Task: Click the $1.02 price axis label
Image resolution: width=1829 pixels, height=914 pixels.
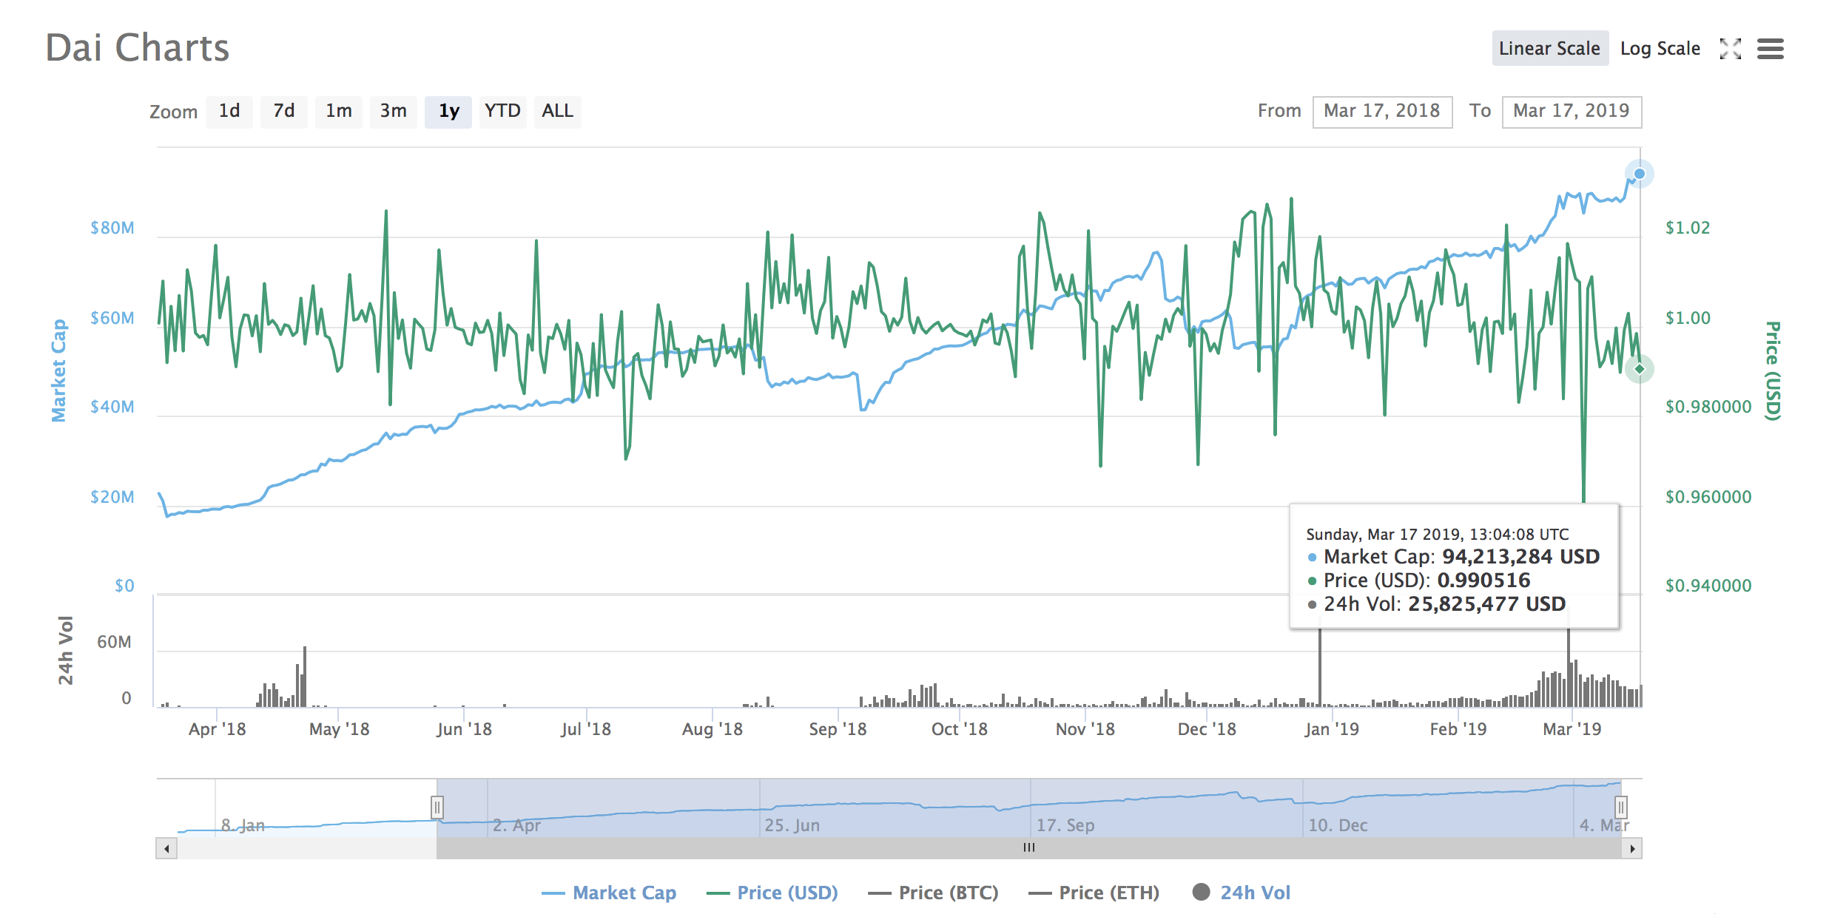Action: (1688, 228)
